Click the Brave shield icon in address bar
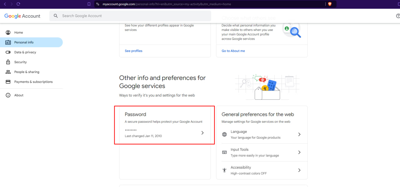The width and height of the screenshot is (400, 187). (x=330, y=4)
